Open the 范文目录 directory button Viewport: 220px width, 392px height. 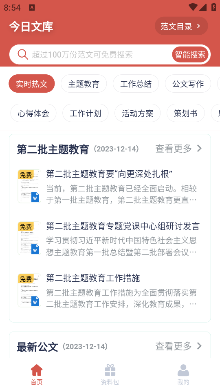click(x=181, y=26)
